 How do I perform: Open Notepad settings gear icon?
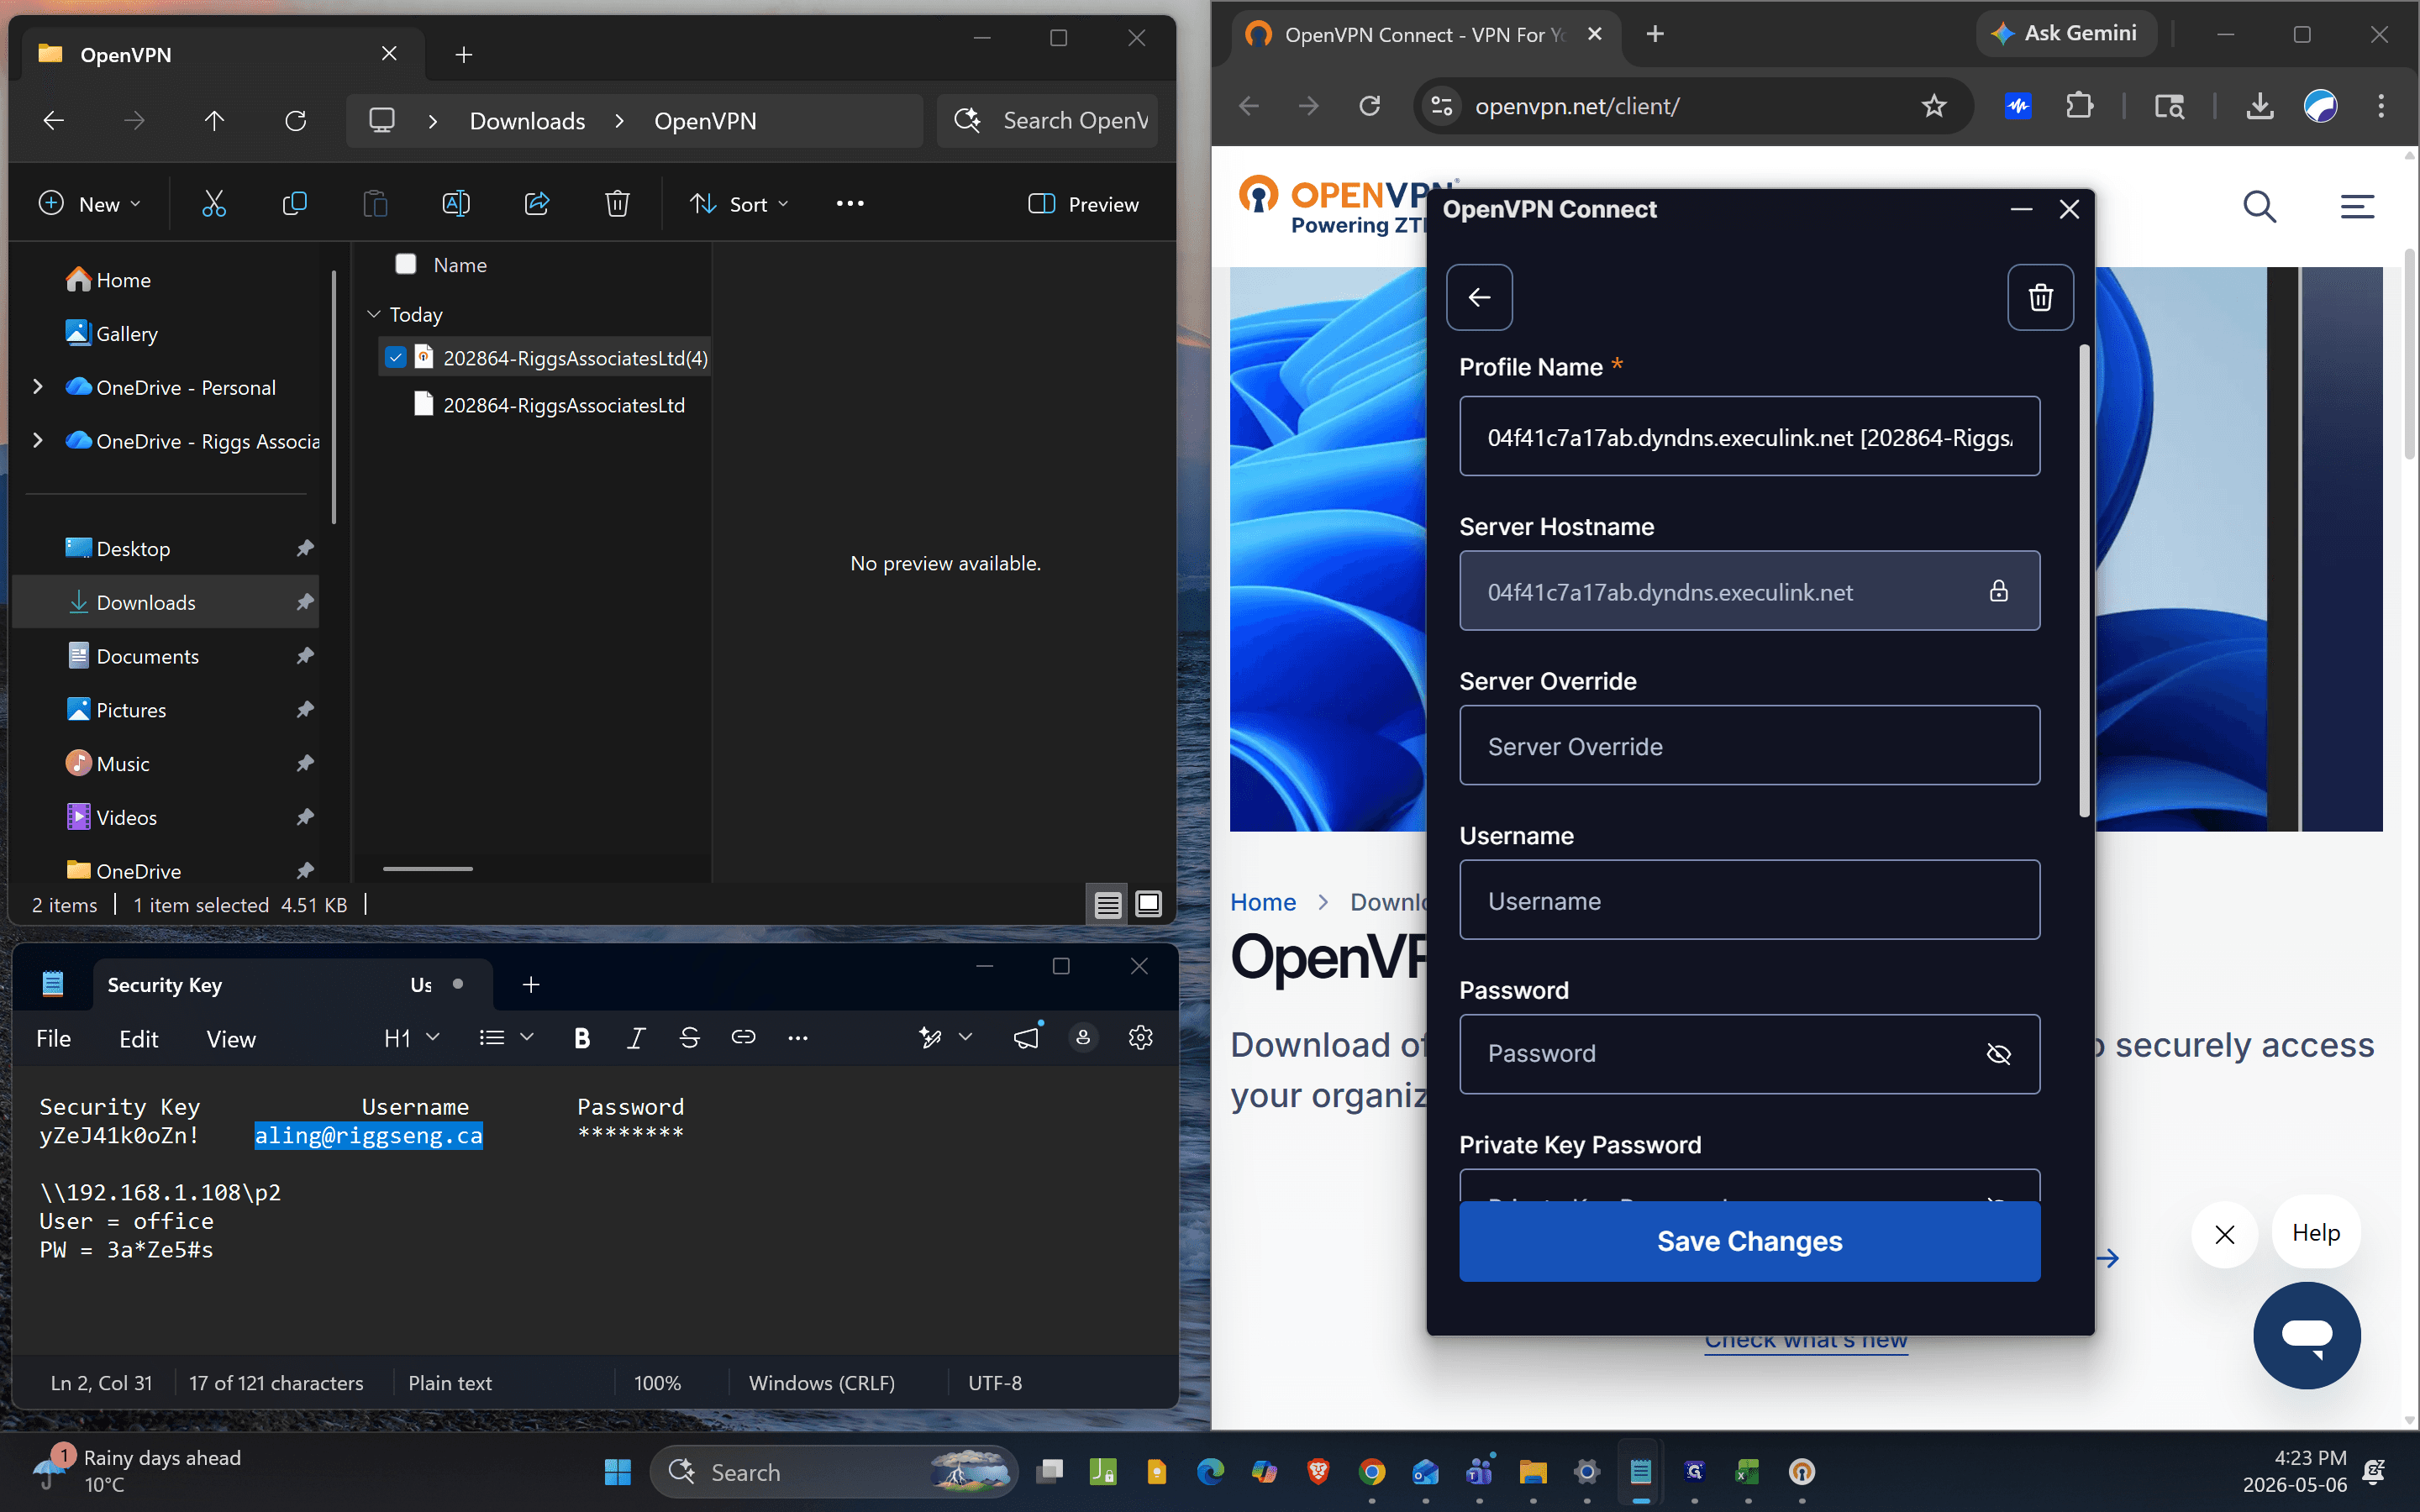pyautogui.click(x=1140, y=1038)
